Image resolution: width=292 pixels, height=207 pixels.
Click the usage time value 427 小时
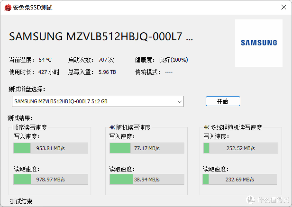49,72
